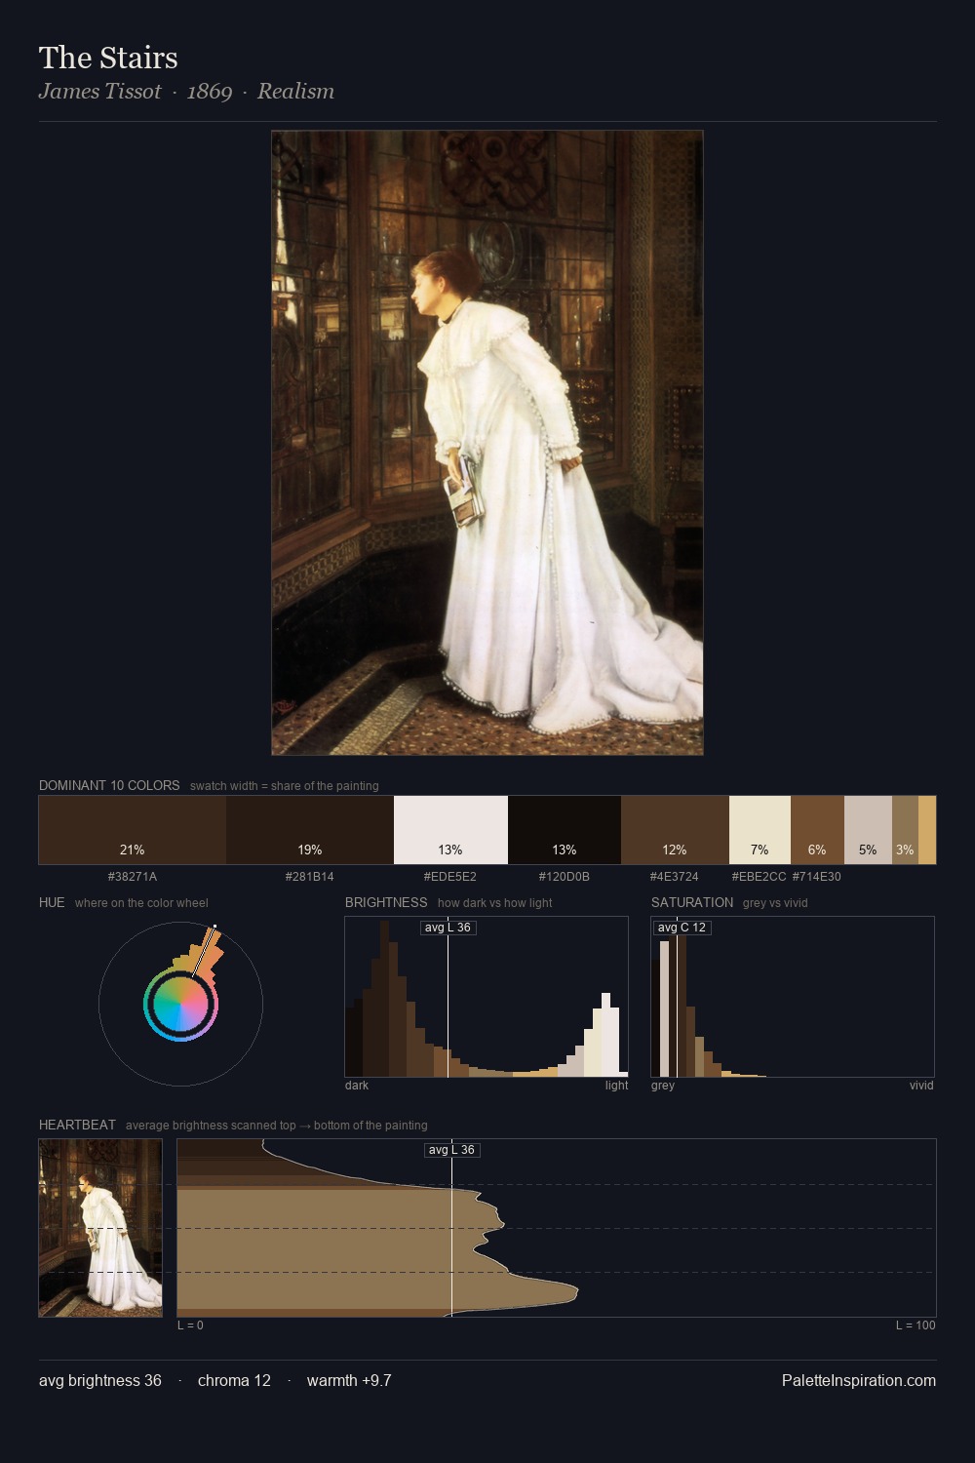Open the small Heartbeat painting thumbnail
This screenshot has width=975, height=1463.
(100, 1228)
